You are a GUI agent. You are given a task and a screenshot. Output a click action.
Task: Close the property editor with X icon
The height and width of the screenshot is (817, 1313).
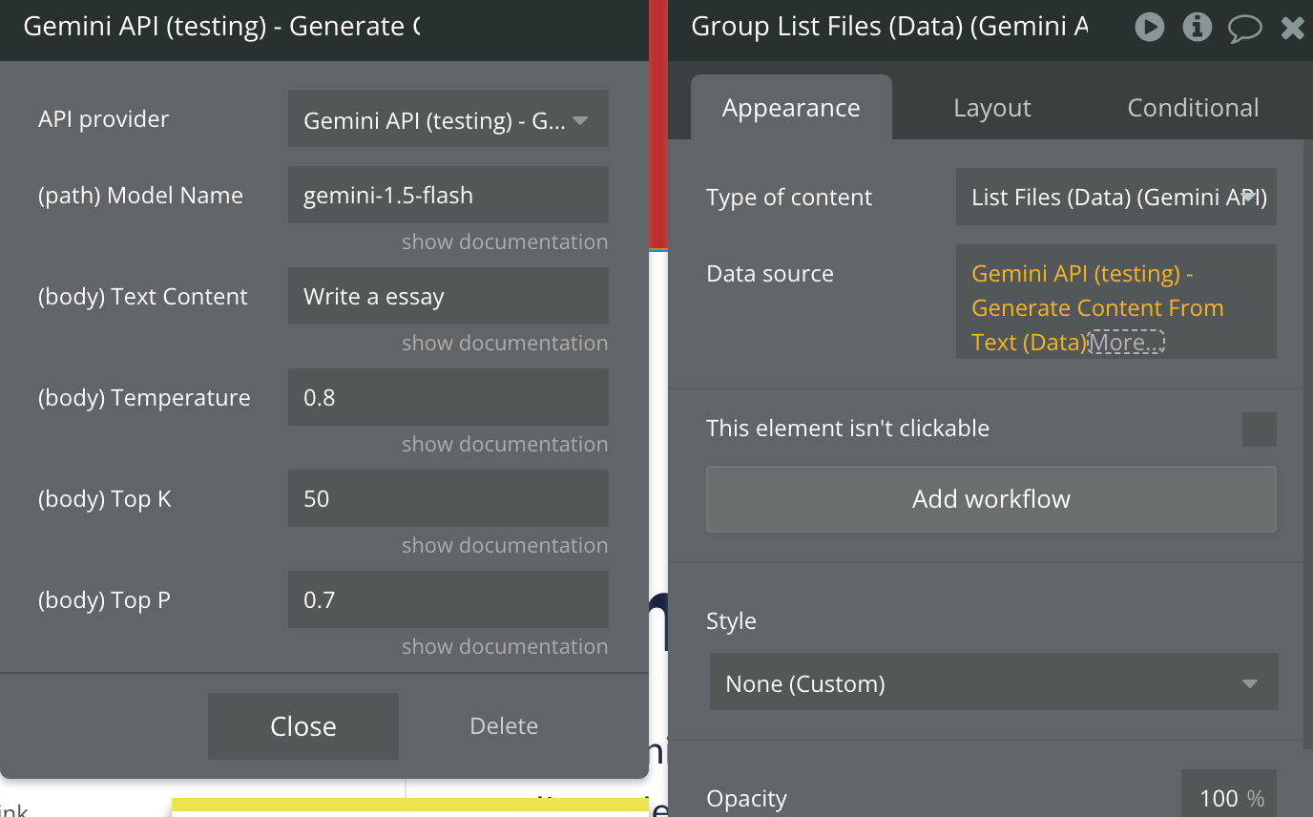click(x=1292, y=28)
